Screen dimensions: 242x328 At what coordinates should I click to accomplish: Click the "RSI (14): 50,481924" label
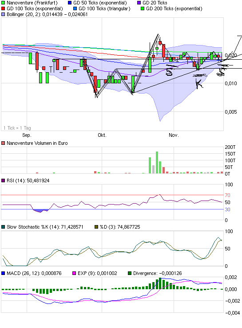pos(28,180)
